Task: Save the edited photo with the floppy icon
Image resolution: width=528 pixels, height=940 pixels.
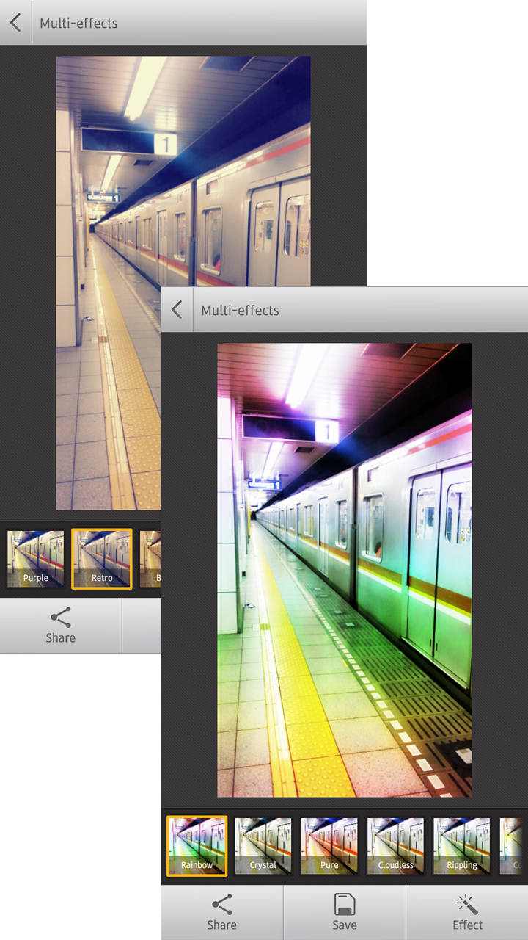Action: coord(344,912)
